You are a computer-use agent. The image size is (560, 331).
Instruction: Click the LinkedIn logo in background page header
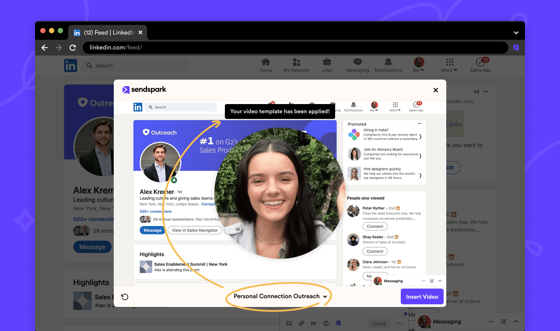(x=70, y=66)
